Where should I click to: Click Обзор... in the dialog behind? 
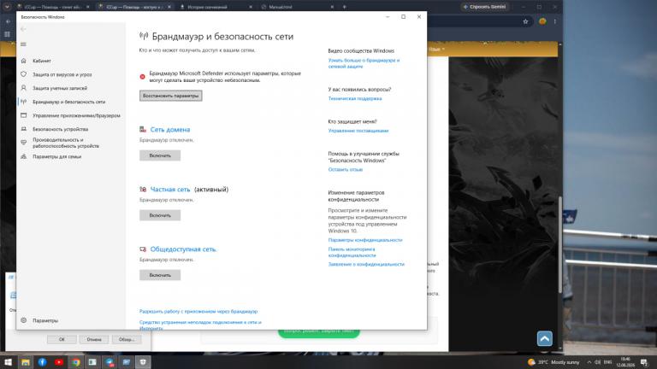(126, 340)
